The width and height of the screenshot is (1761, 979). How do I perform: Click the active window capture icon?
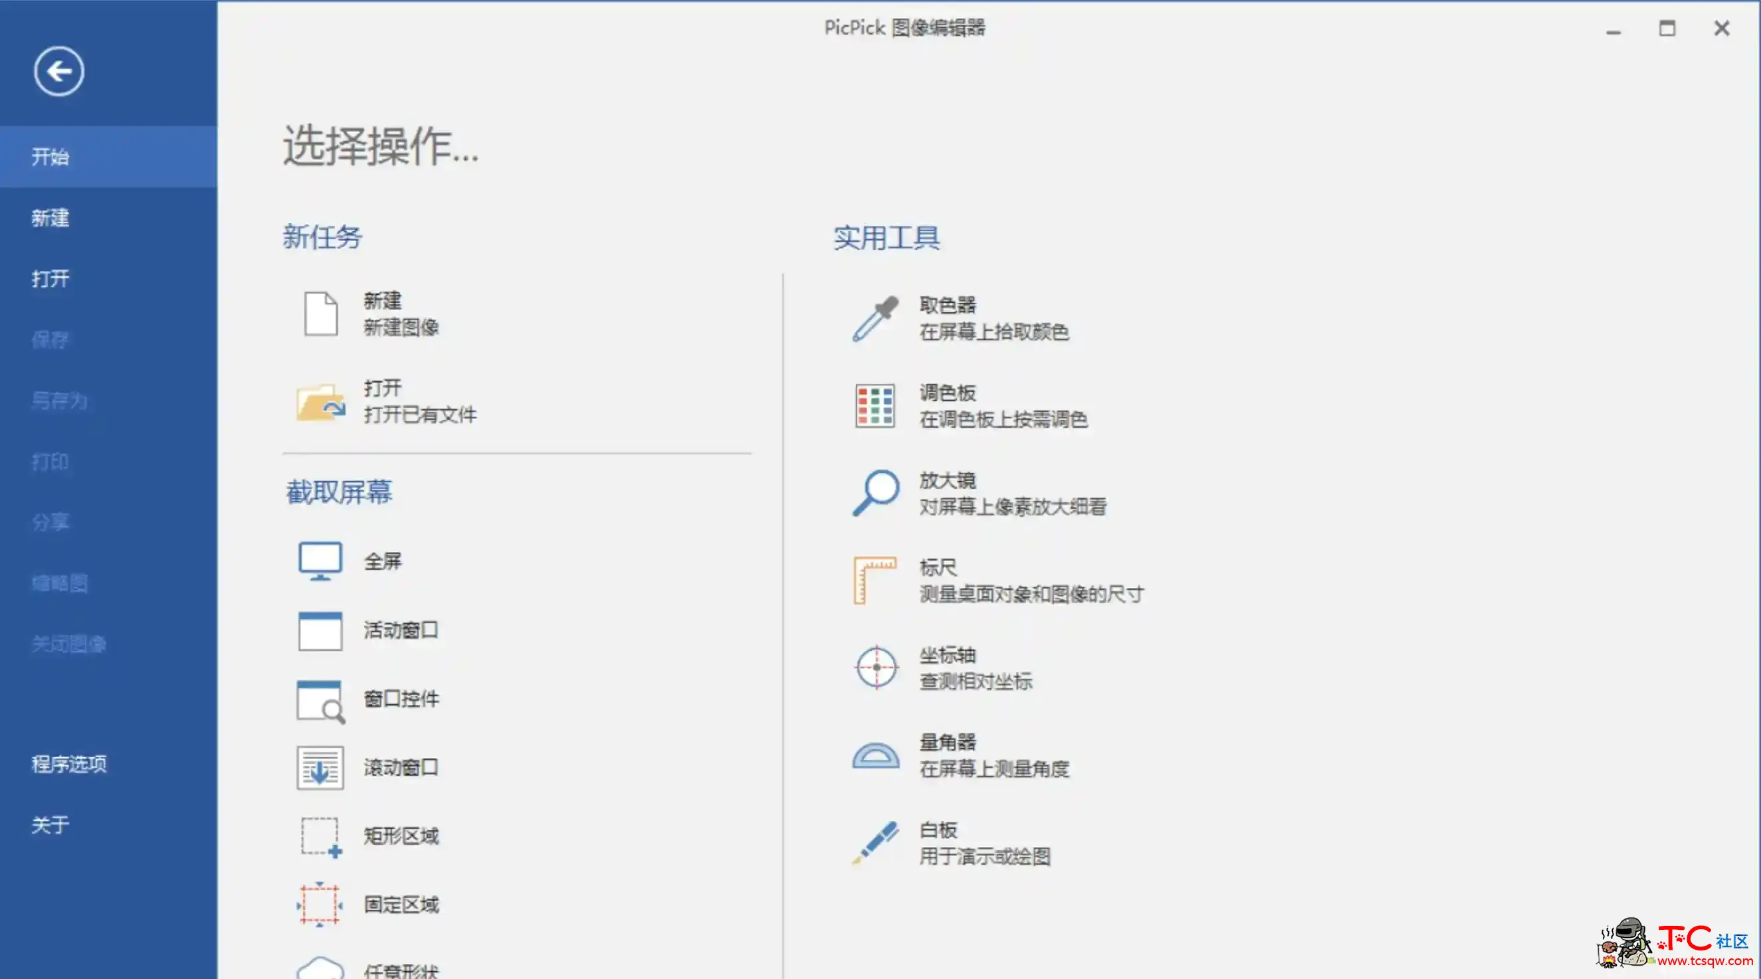(x=320, y=630)
